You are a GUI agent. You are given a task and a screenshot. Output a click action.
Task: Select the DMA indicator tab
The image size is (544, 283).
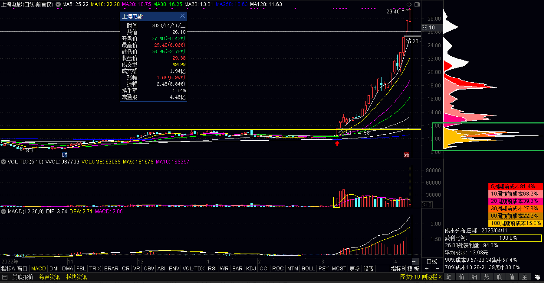point(67,269)
